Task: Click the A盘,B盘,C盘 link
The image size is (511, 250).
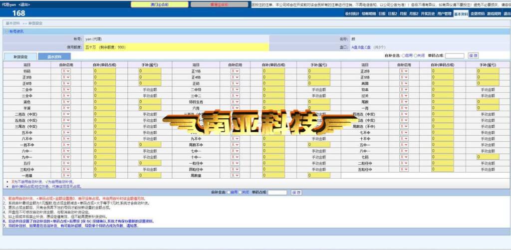Action: point(361,47)
